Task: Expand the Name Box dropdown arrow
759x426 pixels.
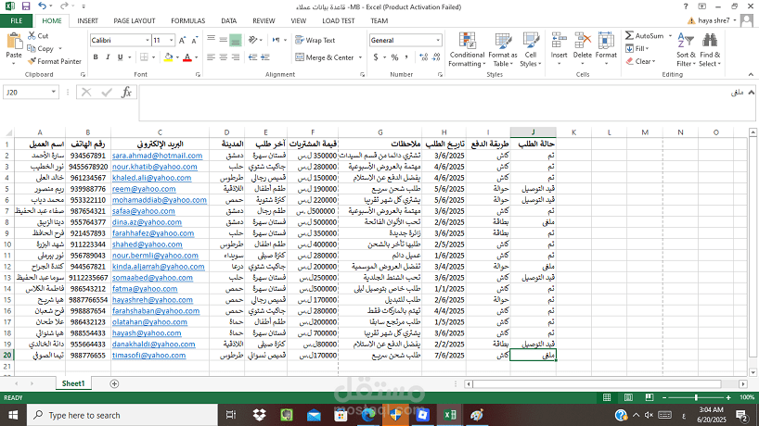Action: point(53,93)
